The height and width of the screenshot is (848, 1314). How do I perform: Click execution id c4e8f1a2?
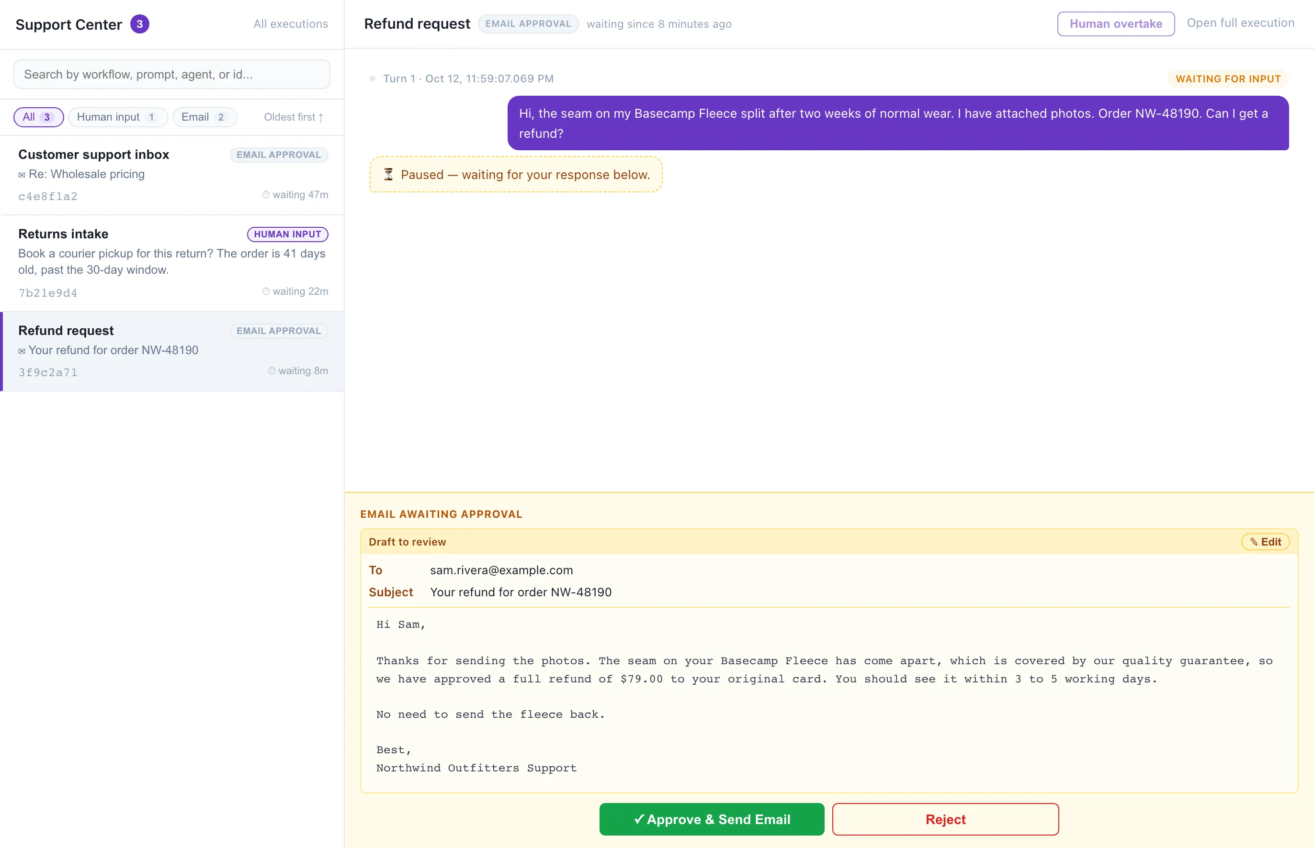coord(48,197)
